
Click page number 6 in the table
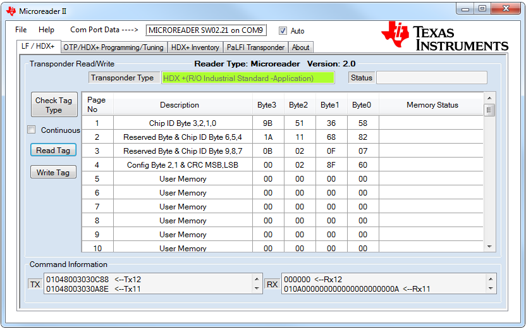pyautogui.click(x=97, y=193)
